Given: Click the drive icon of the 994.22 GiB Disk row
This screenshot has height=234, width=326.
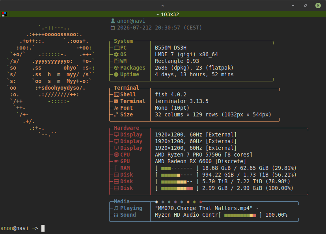Looking at the screenshot, I should [116, 175].
